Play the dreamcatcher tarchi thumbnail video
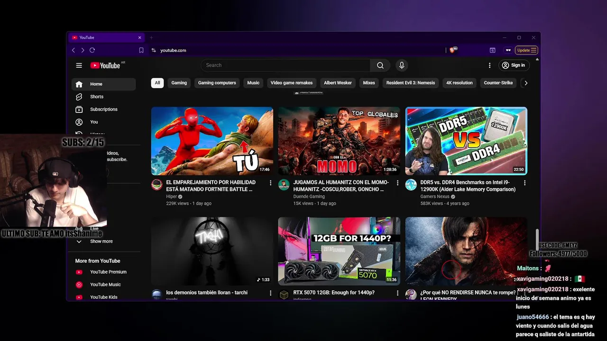The image size is (607, 341). 212,251
